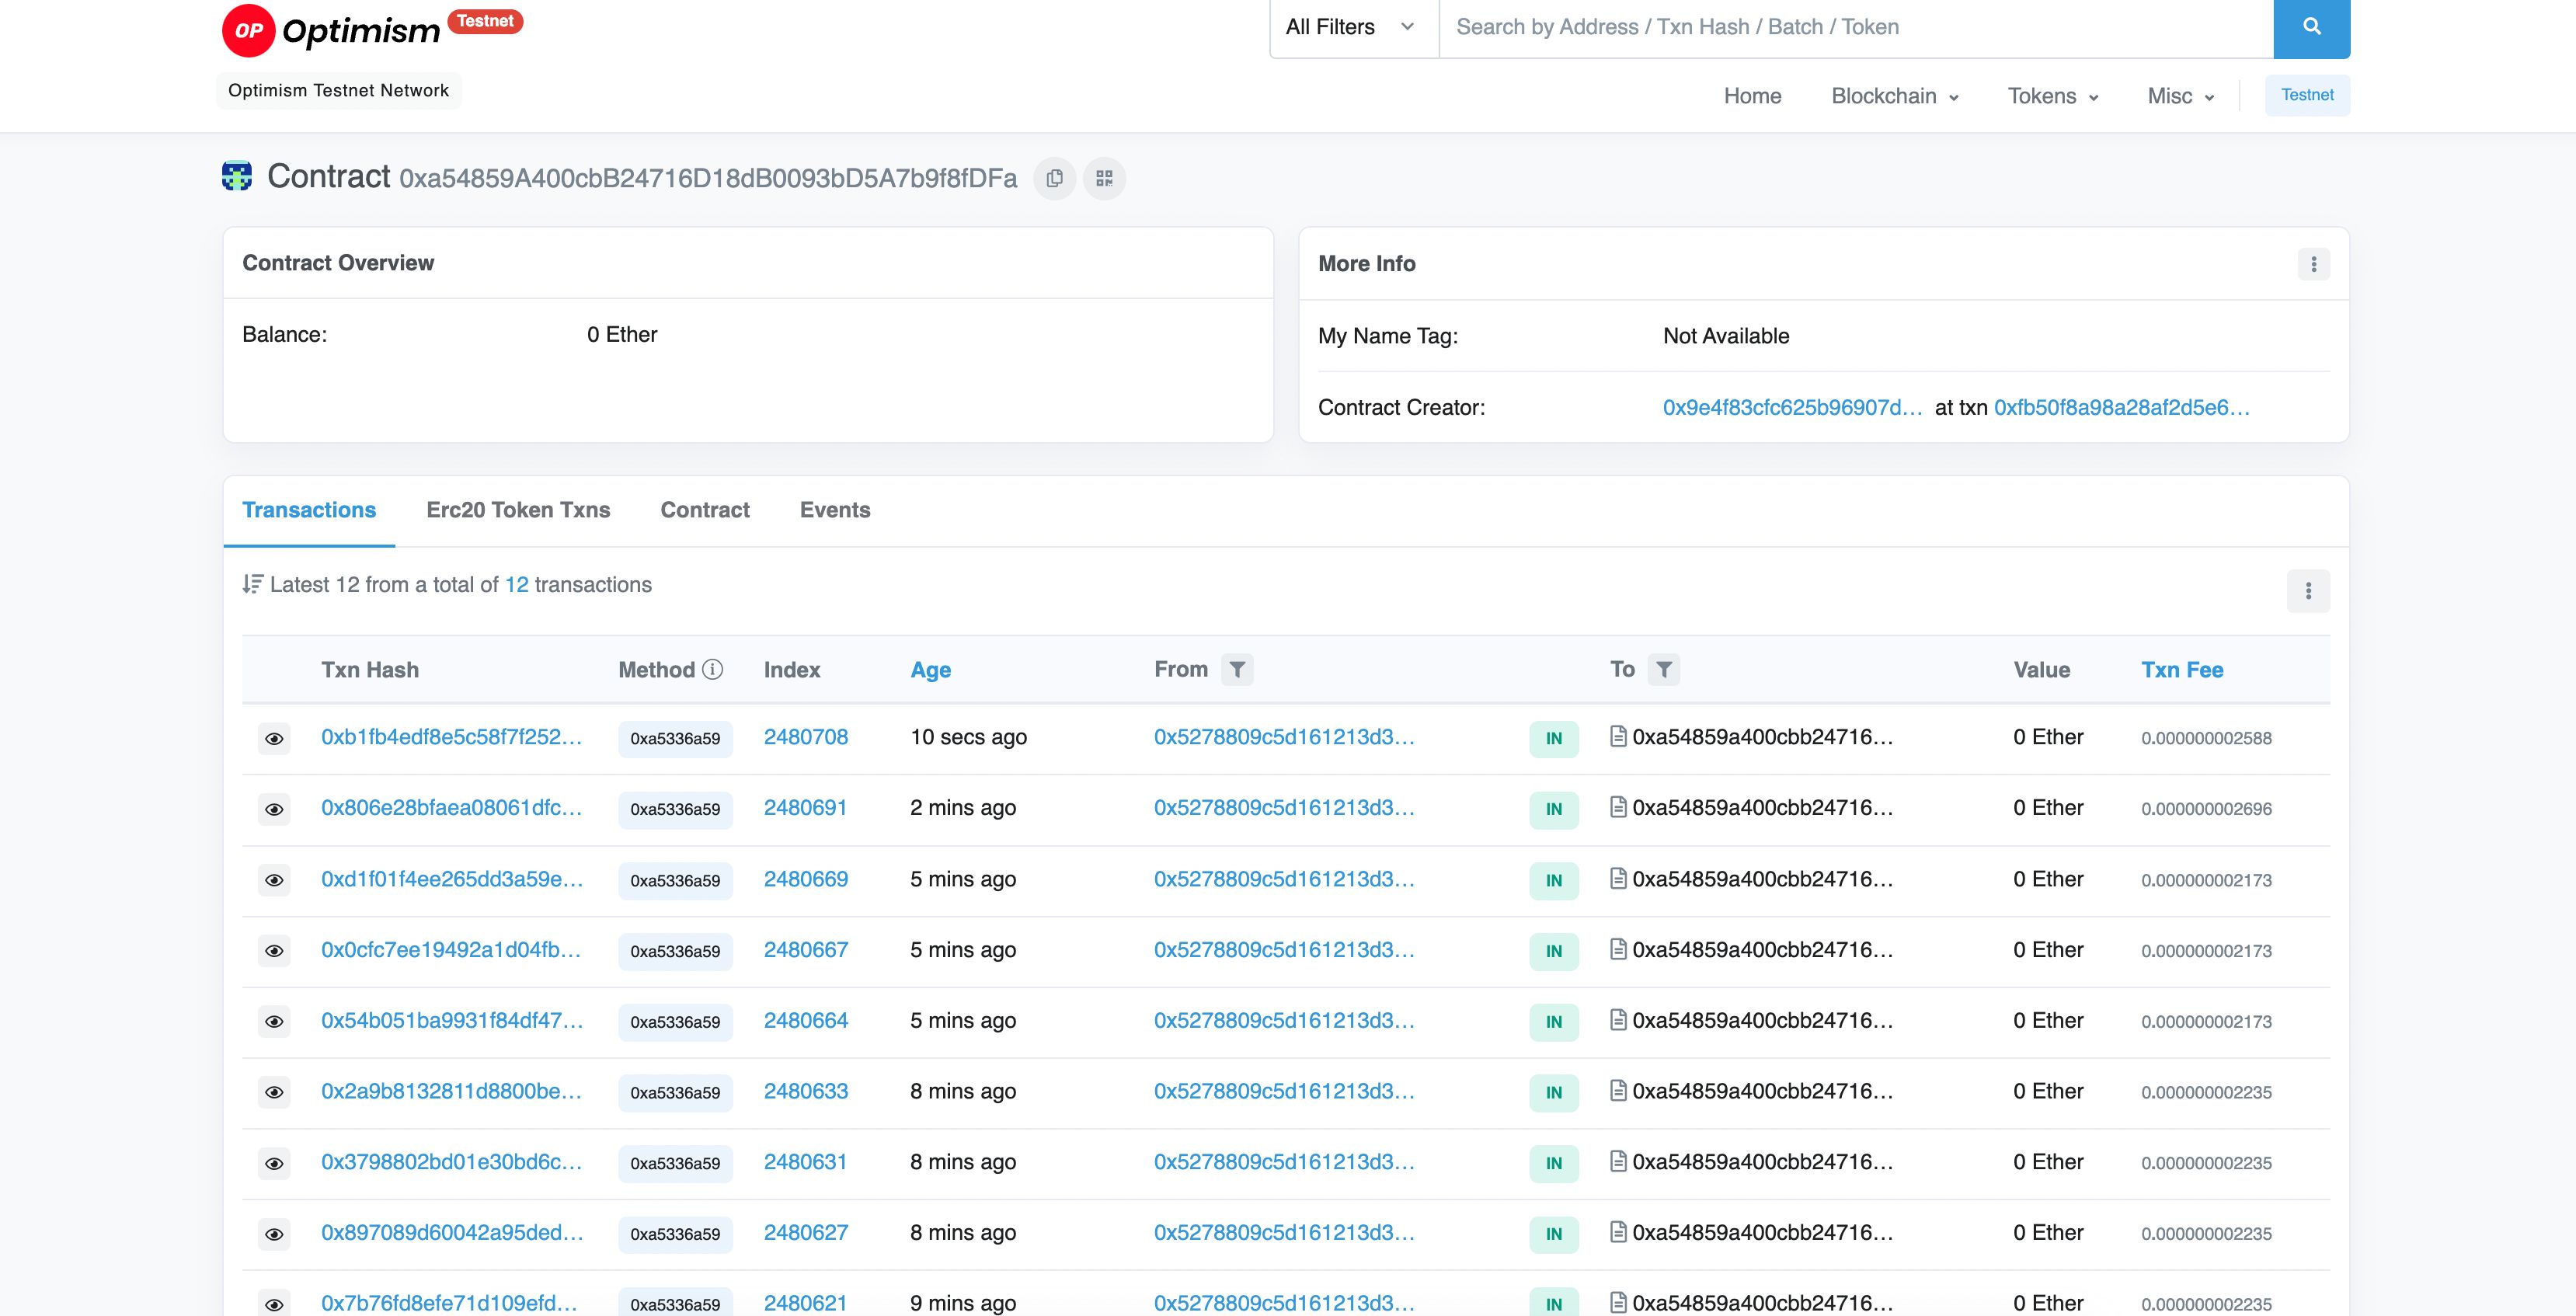The width and height of the screenshot is (2576, 1316).
Task: Open batch index 2480667
Action: click(806, 949)
